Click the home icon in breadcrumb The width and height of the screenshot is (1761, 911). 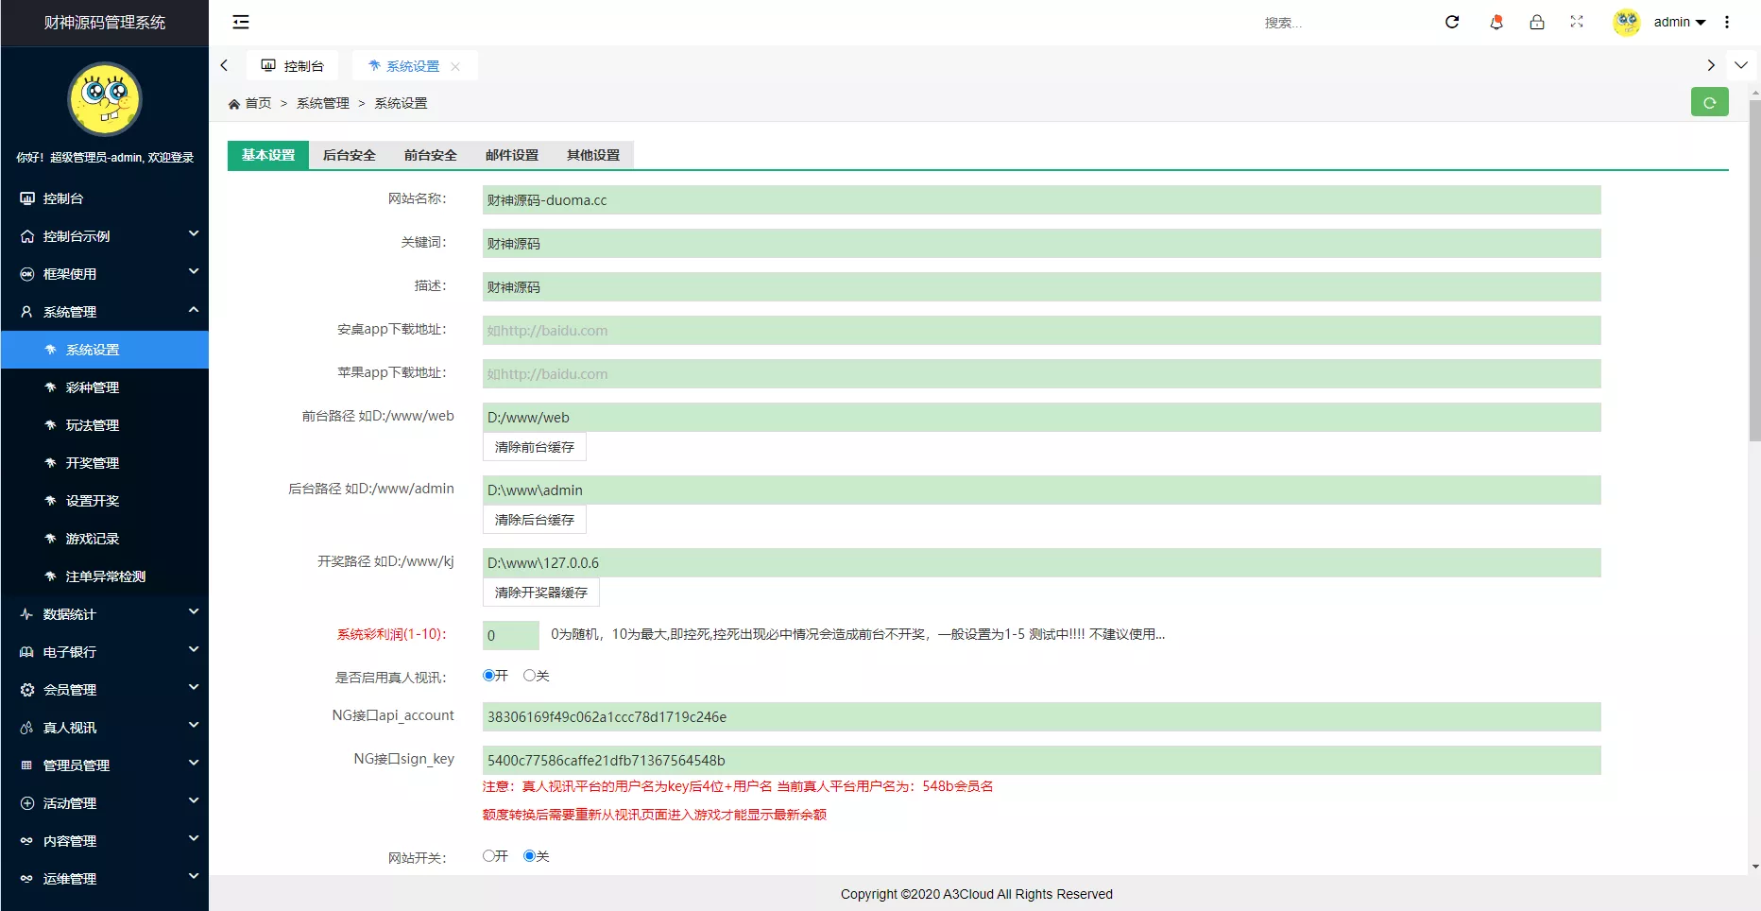pos(234,104)
